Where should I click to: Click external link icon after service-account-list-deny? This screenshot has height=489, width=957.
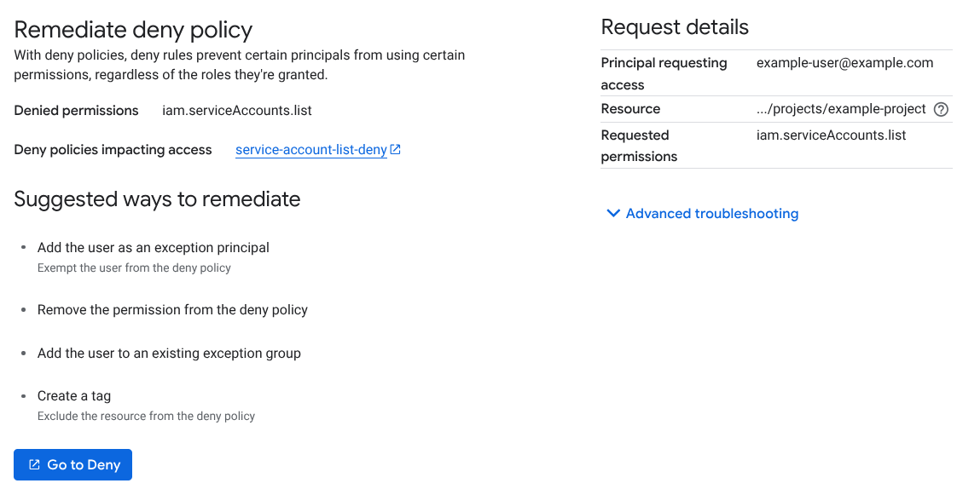tap(395, 150)
